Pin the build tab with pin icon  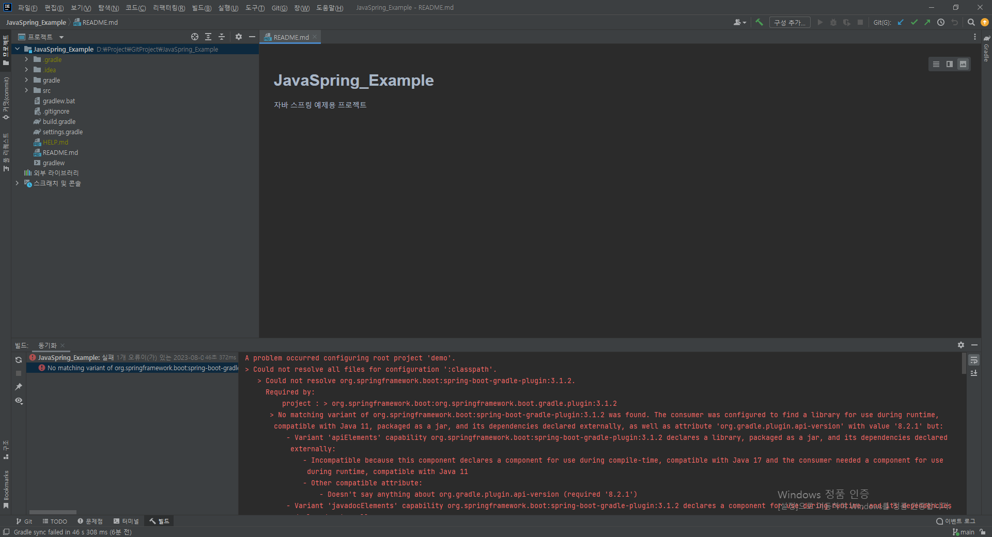[19, 387]
